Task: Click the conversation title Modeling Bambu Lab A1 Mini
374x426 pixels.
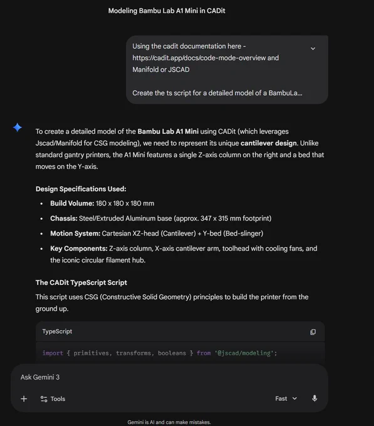Action: (x=167, y=11)
